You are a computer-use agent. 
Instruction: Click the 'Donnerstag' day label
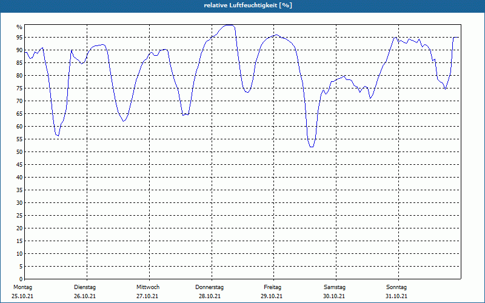coord(209,287)
